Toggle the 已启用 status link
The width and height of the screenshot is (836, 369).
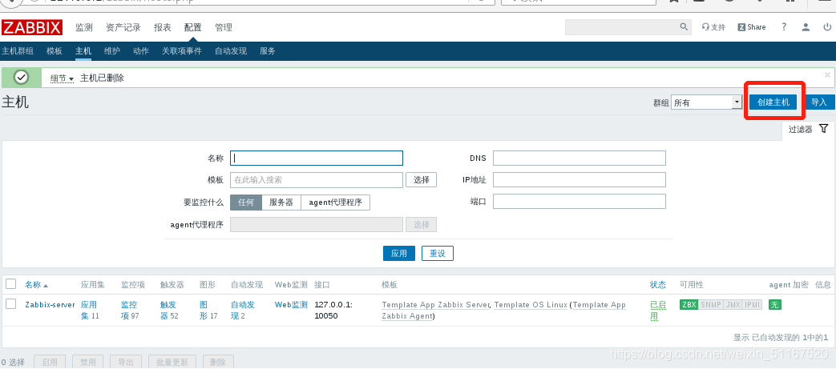pos(658,310)
